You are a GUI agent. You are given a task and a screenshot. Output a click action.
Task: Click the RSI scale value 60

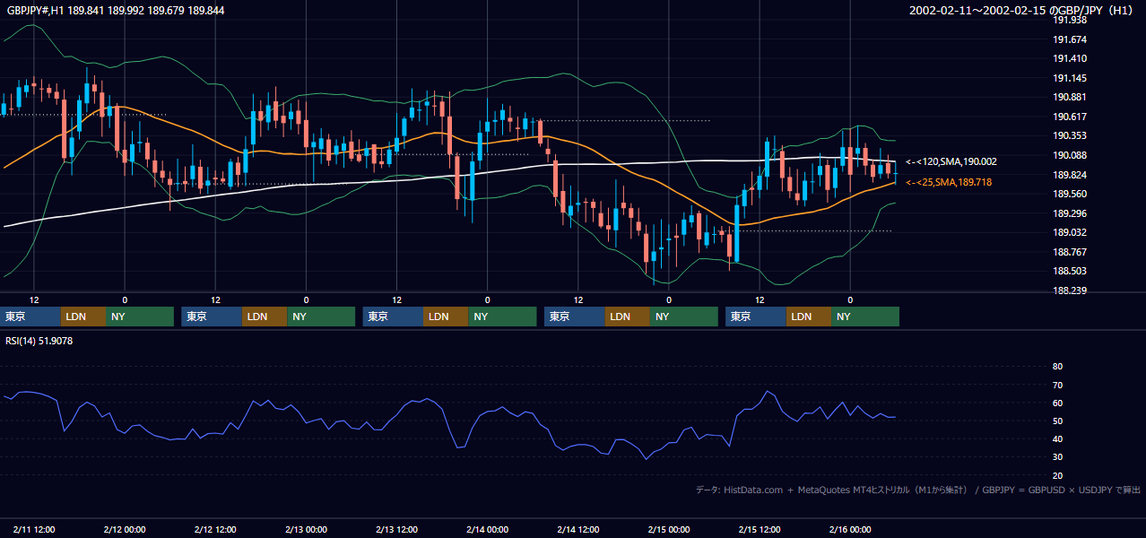tap(1057, 403)
